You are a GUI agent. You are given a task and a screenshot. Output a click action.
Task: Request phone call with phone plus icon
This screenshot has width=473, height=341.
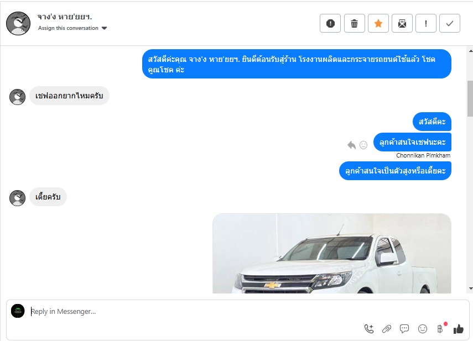point(369,329)
